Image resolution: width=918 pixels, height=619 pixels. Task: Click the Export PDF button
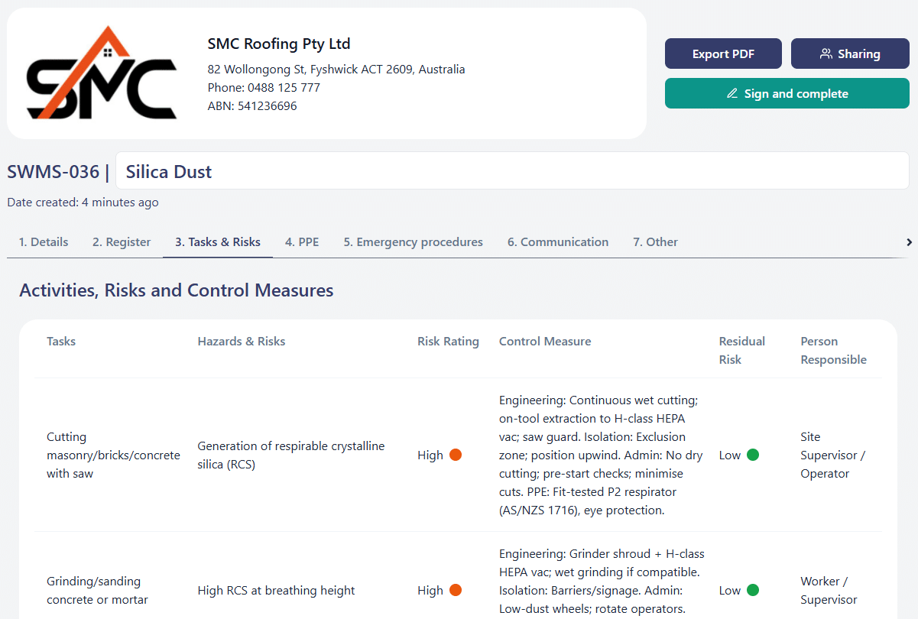coord(723,53)
